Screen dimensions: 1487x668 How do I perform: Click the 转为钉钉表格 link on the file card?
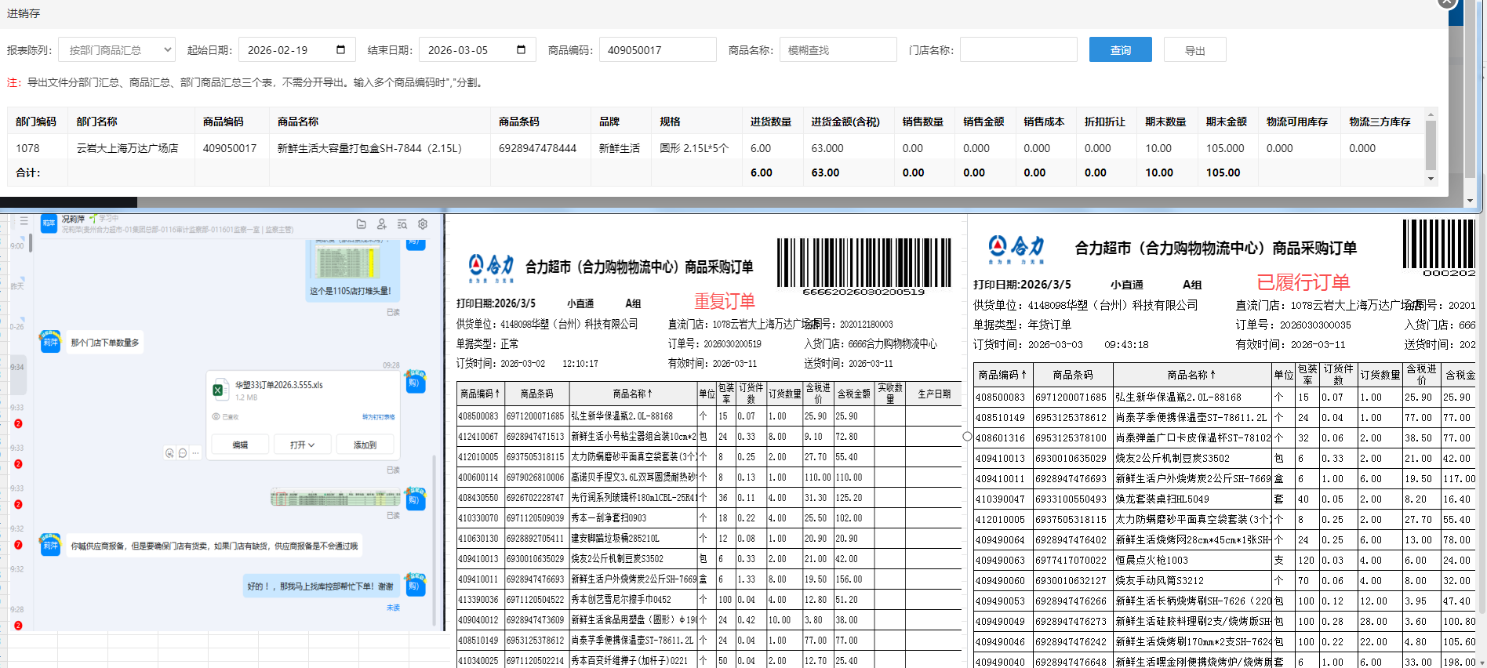pyautogui.click(x=378, y=417)
